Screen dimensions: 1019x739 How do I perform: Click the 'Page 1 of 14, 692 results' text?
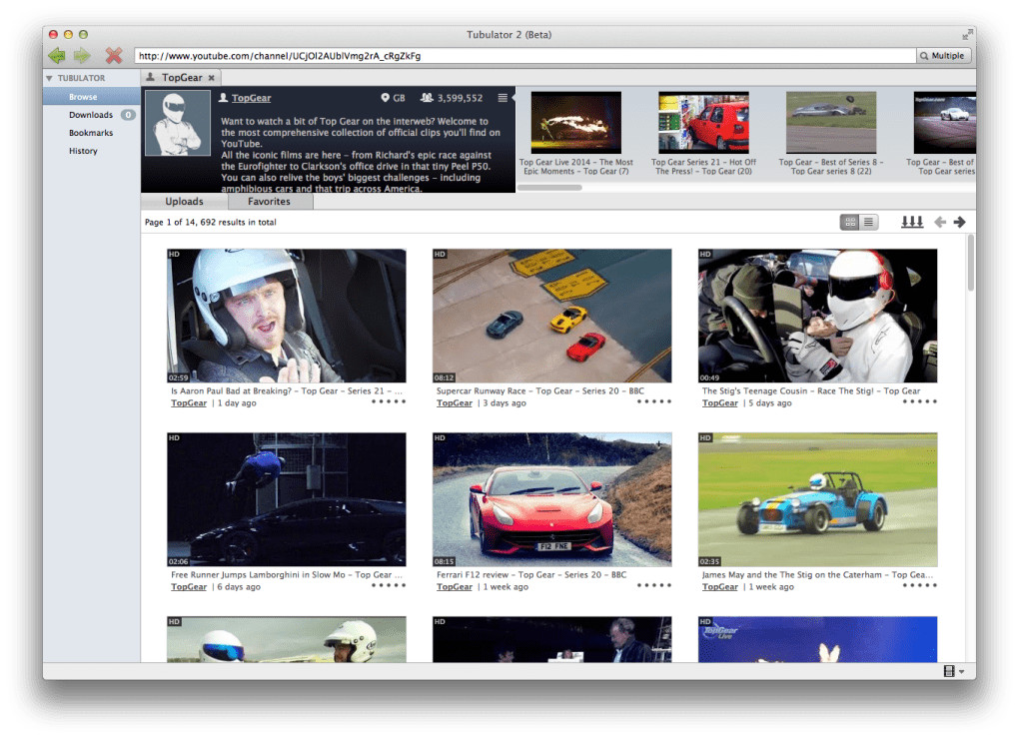(x=211, y=222)
